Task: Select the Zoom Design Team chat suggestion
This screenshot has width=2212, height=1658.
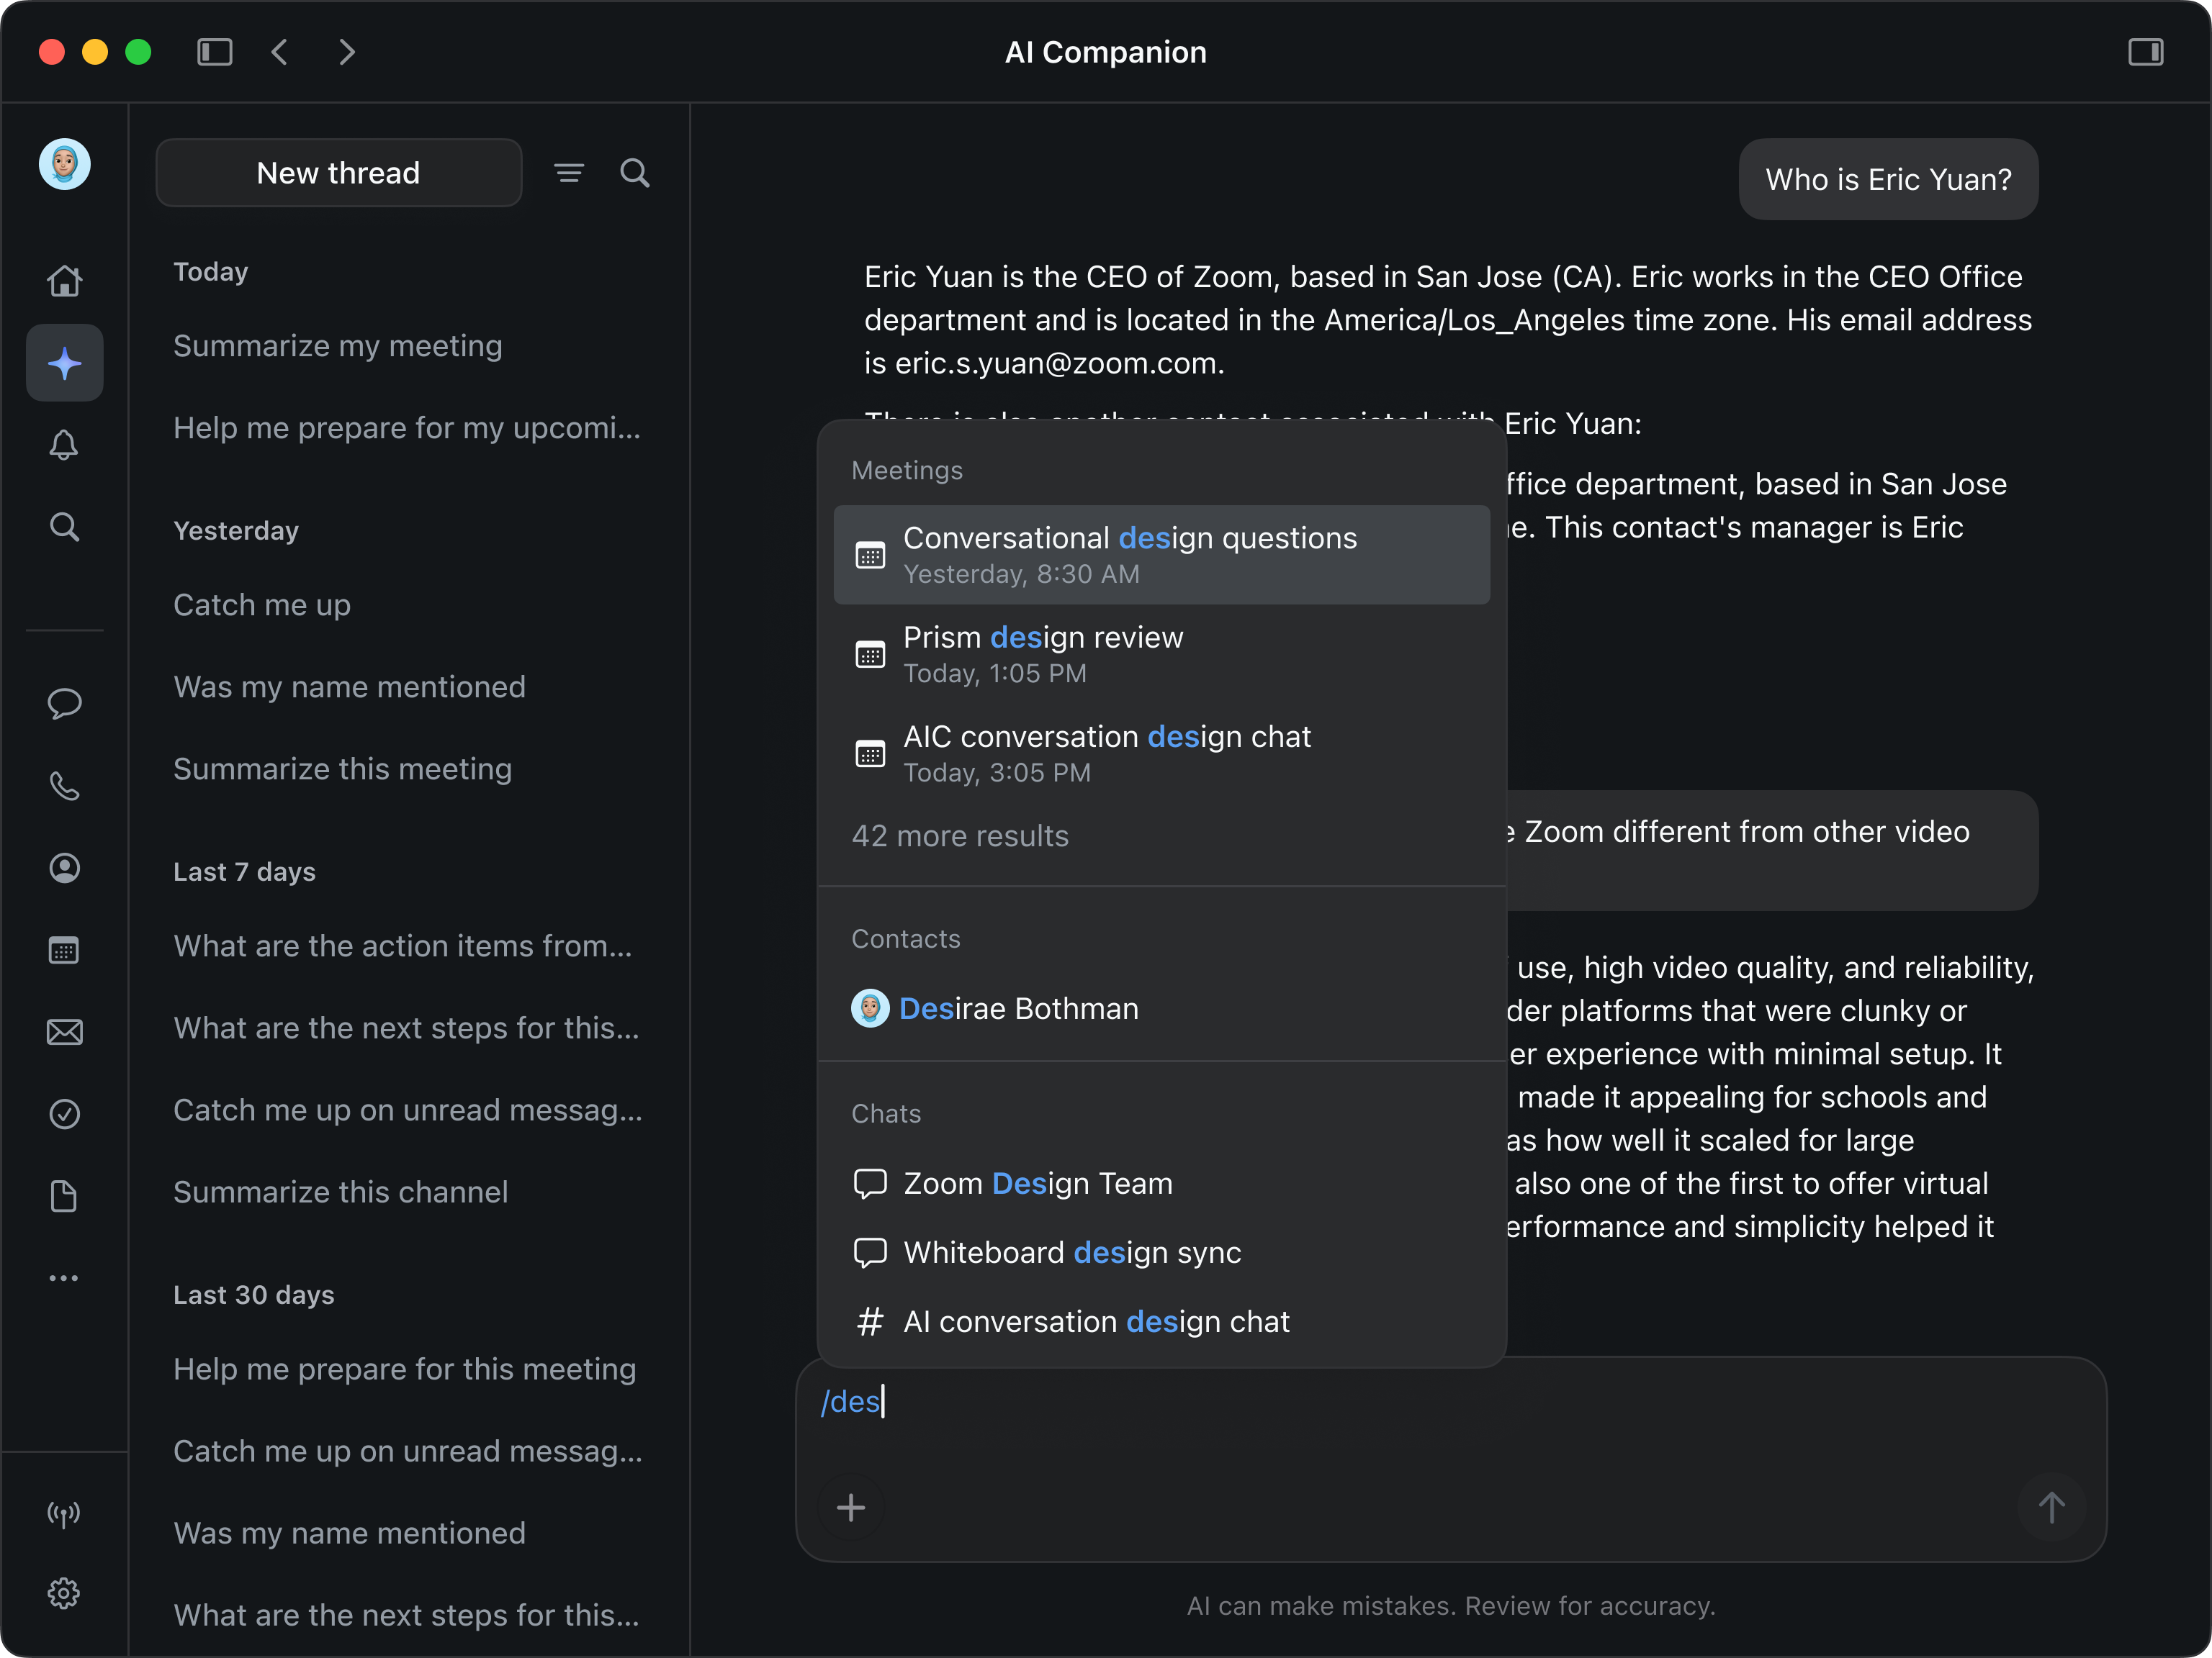Action: (1038, 1183)
